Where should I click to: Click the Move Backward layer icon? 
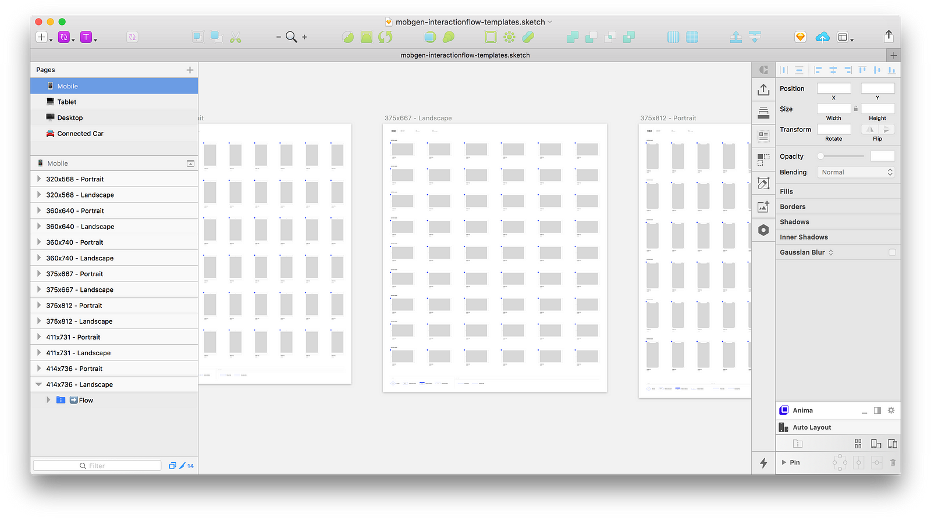coord(755,37)
